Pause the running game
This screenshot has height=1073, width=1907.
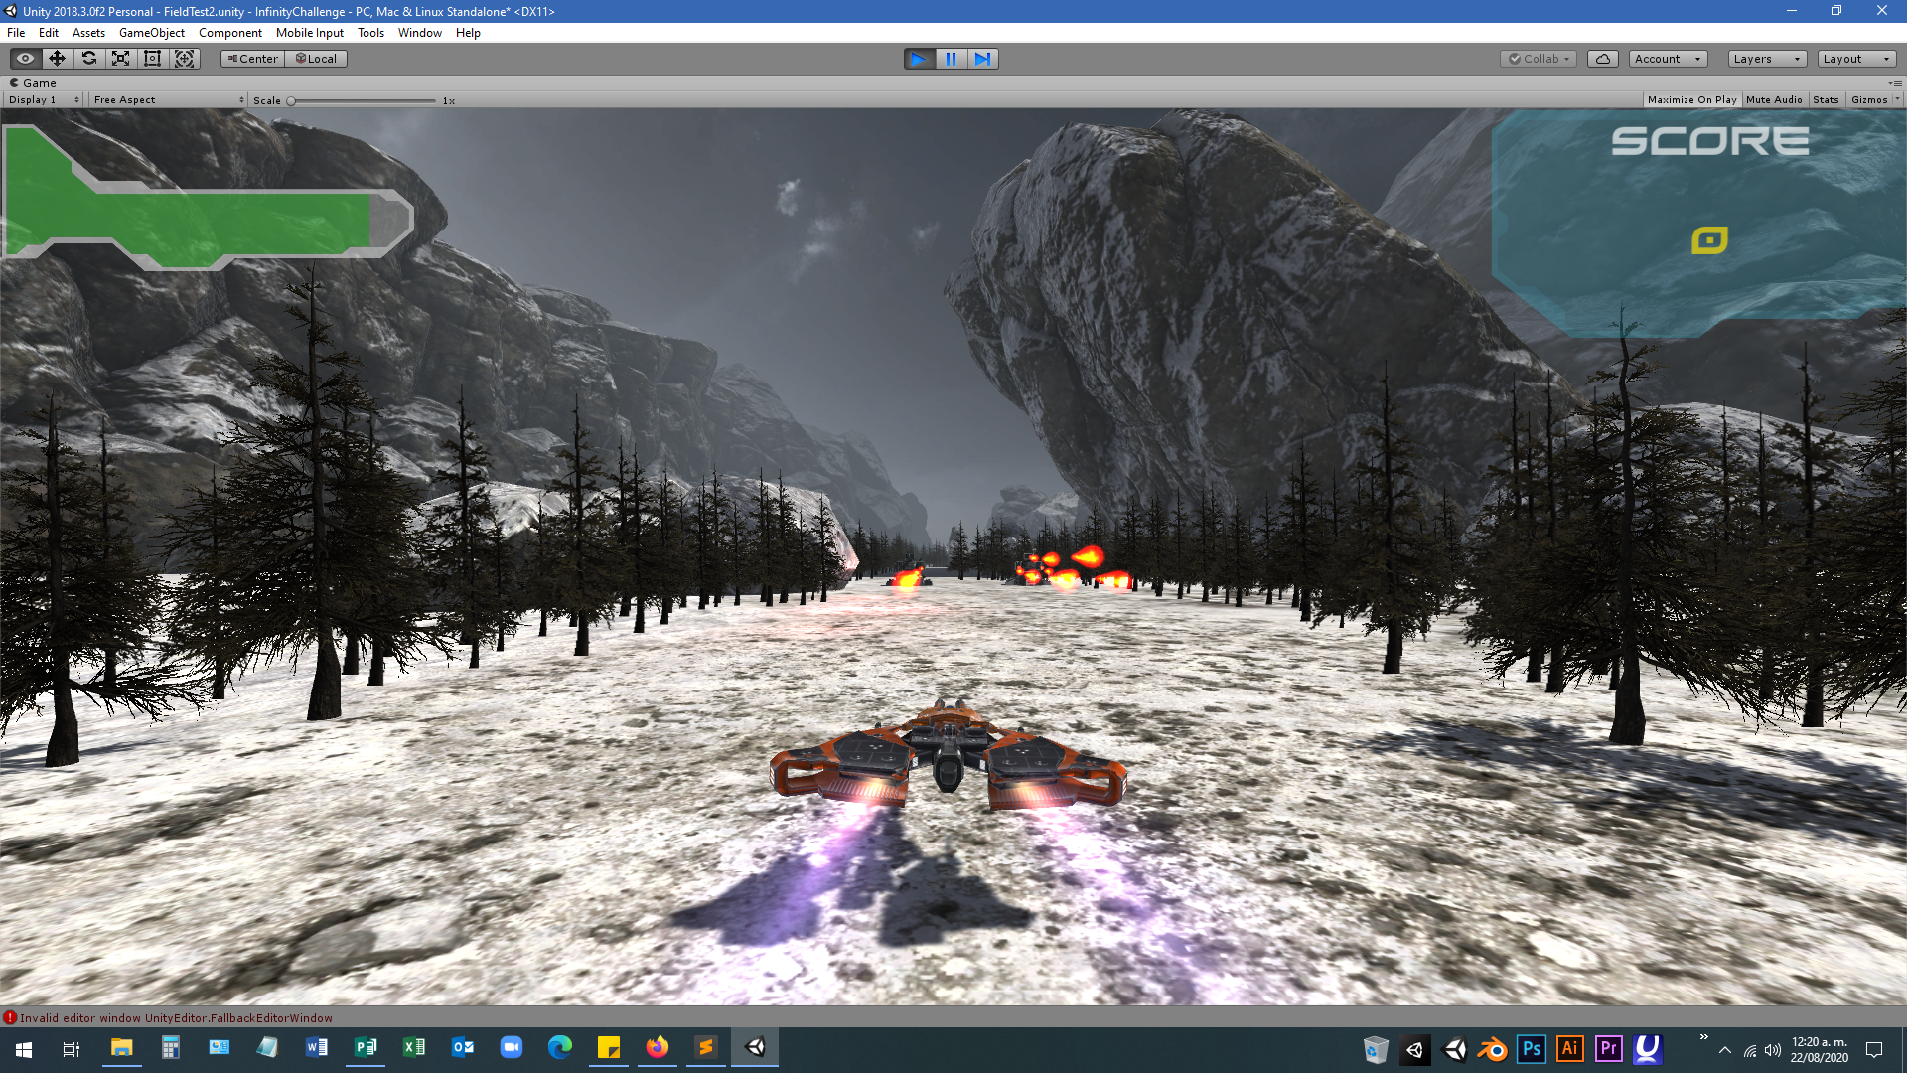tap(951, 59)
